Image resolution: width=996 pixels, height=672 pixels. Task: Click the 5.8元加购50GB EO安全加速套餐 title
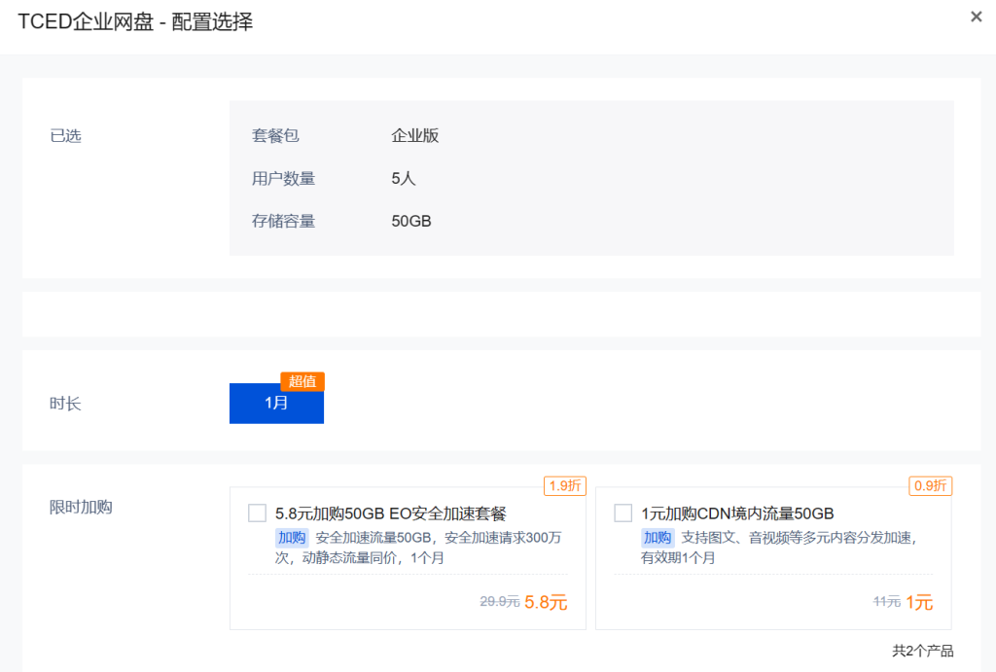pyautogui.click(x=391, y=513)
